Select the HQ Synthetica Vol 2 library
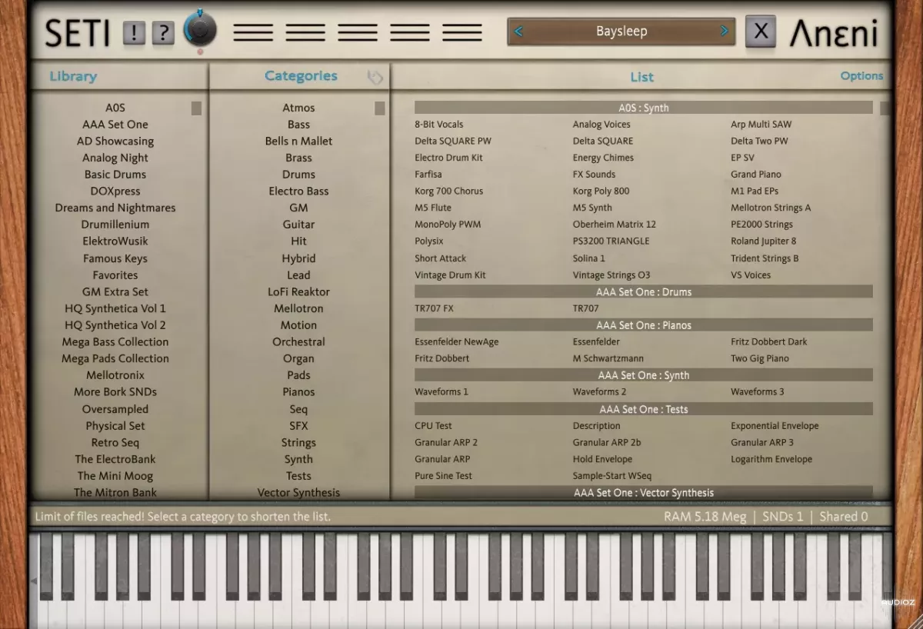The width and height of the screenshot is (923, 629). pos(115,325)
